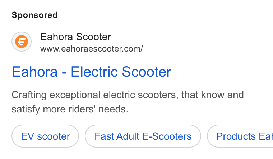Click the word Eahora in the blue headline

pos(34,72)
